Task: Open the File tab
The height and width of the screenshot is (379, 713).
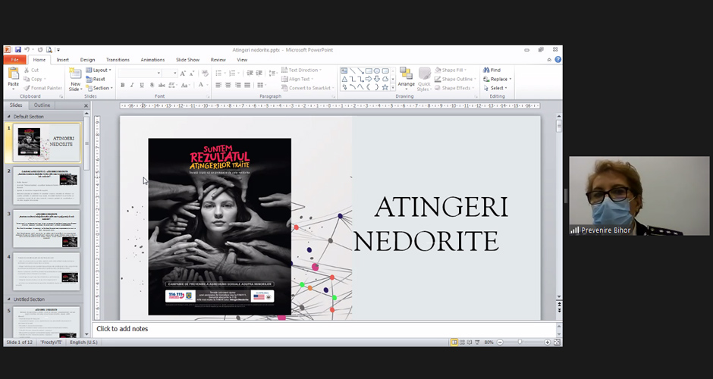Action: tap(14, 60)
